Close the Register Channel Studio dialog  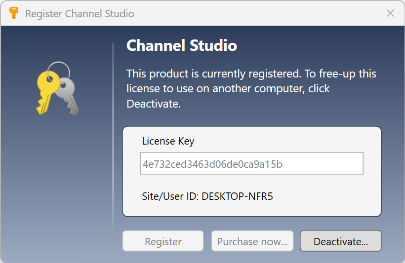(390, 13)
